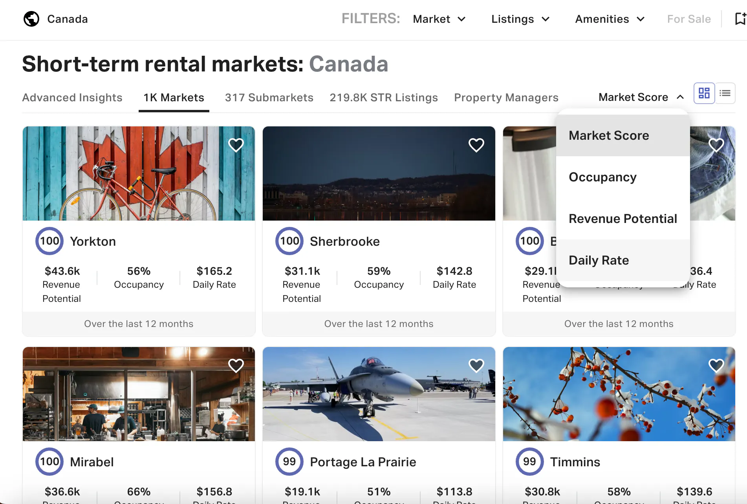
Task: Open the 219.8K STR Listings tab
Action: pos(384,97)
